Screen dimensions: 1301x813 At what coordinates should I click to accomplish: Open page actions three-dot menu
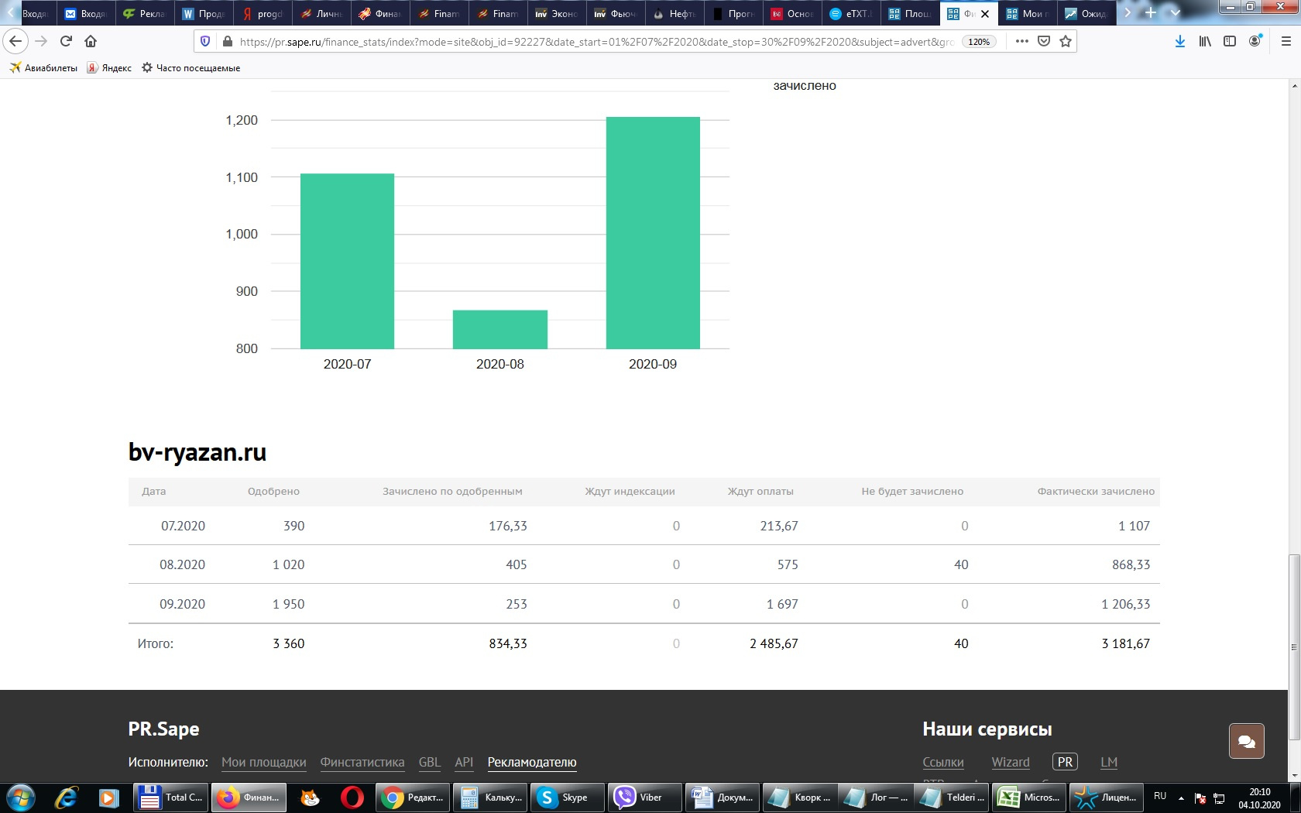pos(1022,41)
